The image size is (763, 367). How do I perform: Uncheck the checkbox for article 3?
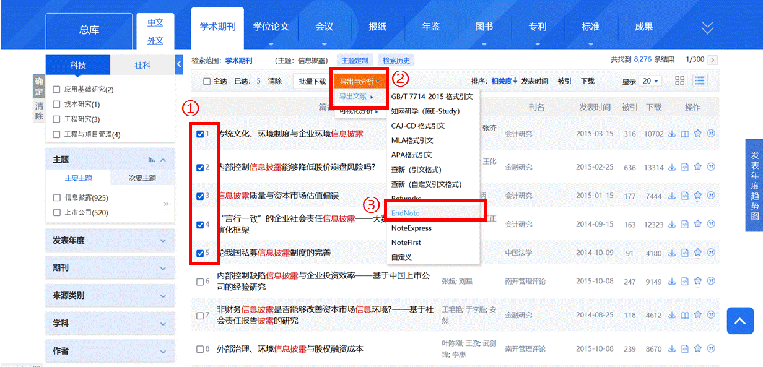click(200, 196)
